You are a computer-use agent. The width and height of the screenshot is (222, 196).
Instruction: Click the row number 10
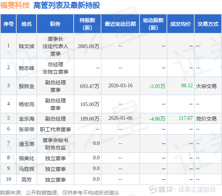pos(9,179)
